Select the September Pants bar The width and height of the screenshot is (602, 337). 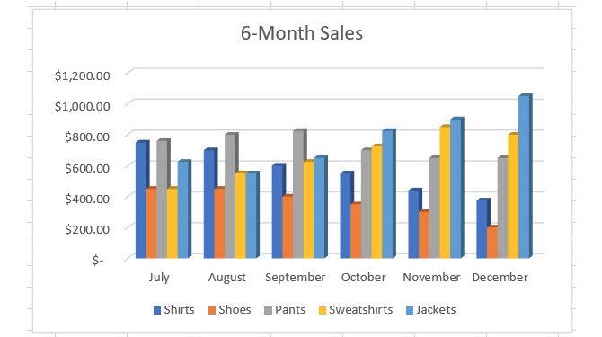coord(299,194)
